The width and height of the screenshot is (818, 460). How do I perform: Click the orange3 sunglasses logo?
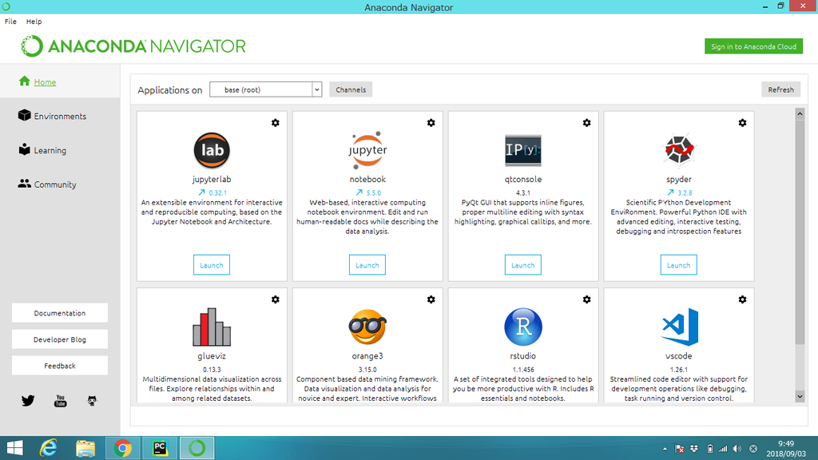tap(367, 327)
